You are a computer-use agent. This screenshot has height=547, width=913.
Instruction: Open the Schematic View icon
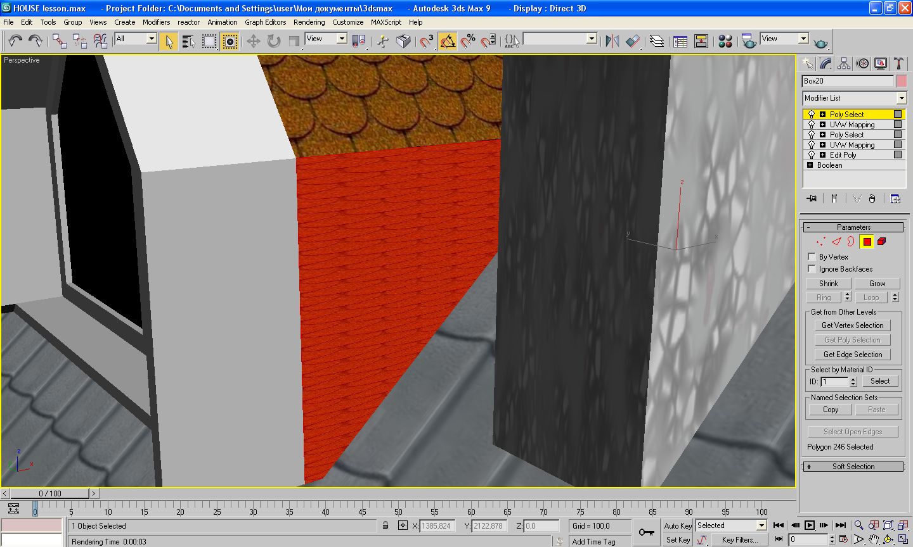701,41
